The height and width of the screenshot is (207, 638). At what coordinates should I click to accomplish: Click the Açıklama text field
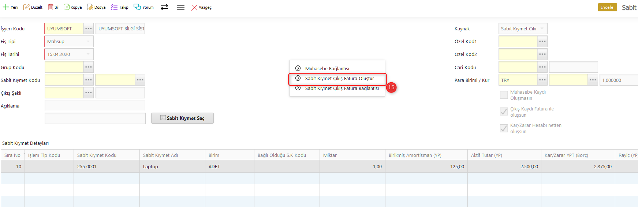click(x=95, y=106)
